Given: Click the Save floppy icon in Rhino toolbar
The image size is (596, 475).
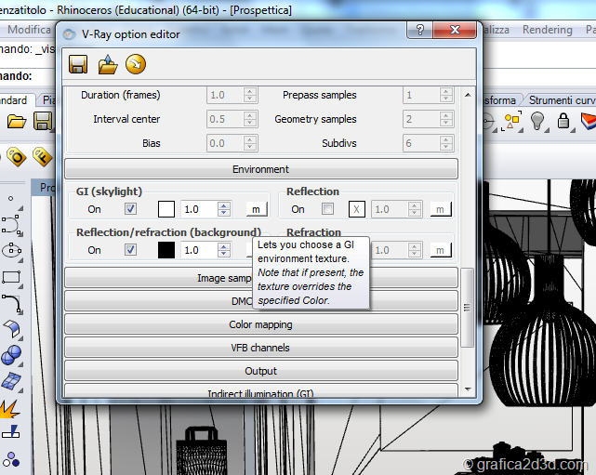Looking at the screenshot, I should 43,122.
